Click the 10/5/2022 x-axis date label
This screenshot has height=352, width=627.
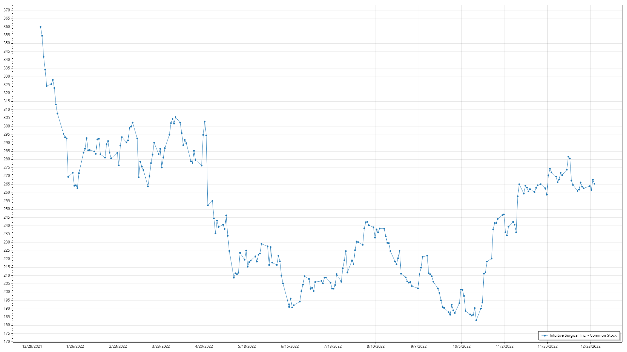click(x=461, y=346)
